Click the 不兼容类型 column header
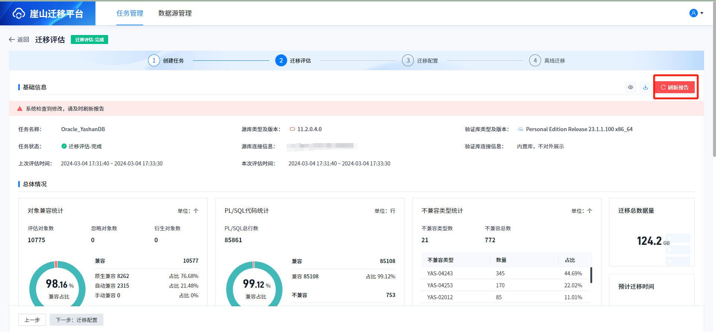716x332 pixels. 440,260
